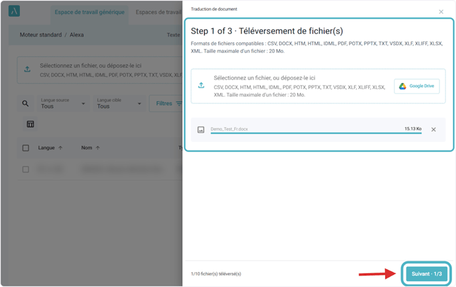Click the table columns layout icon
Image resolution: width=456 pixels, height=287 pixels.
[30, 124]
